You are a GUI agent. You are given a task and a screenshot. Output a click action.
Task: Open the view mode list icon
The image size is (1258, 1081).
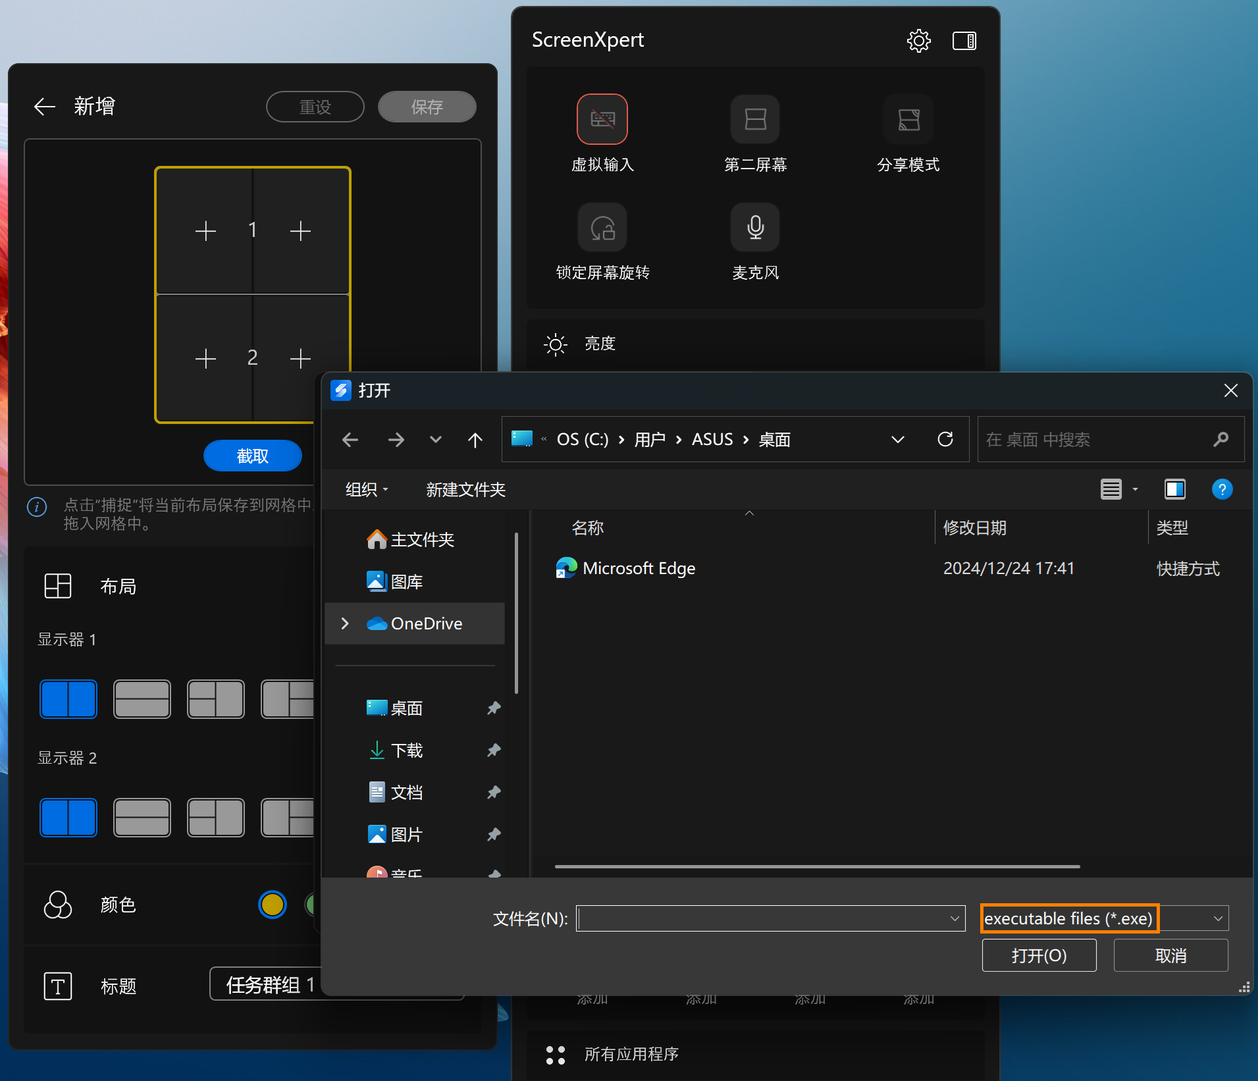(1111, 489)
